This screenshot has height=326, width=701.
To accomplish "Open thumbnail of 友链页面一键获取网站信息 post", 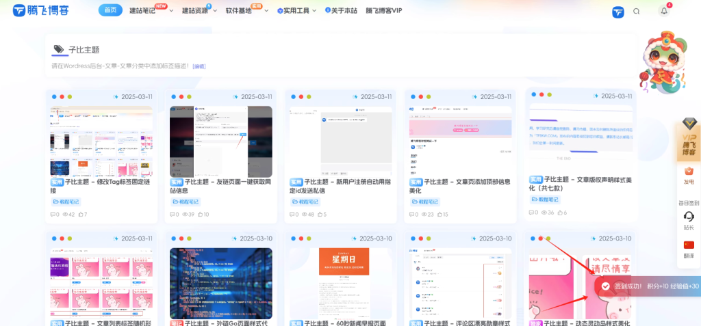I will [x=221, y=141].
